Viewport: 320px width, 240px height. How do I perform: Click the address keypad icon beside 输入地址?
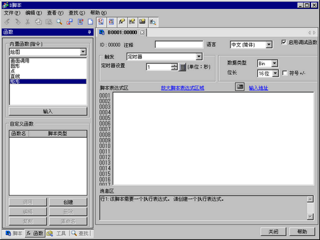point(239,86)
